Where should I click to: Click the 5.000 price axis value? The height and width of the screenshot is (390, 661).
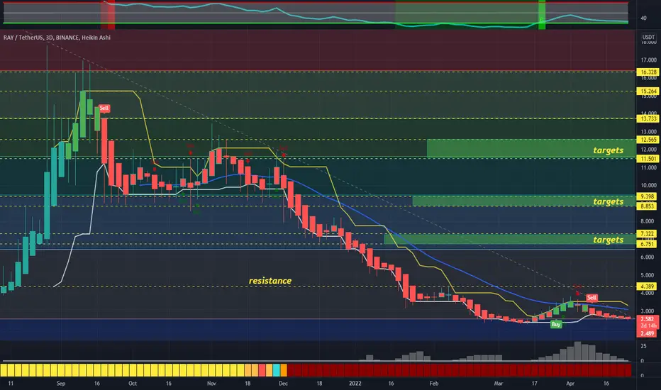coord(648,275)
